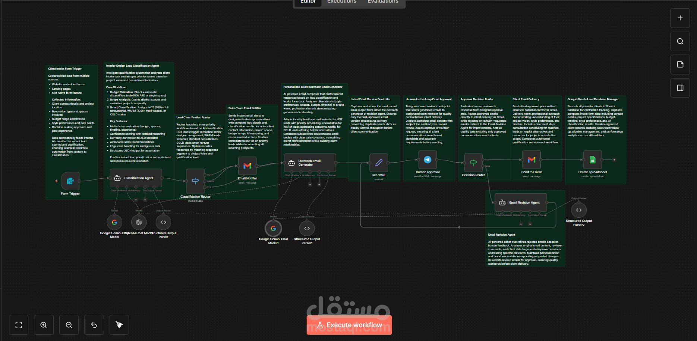Click the add node plus button
This screenshot has height=341, width=697.
(680, 18)
